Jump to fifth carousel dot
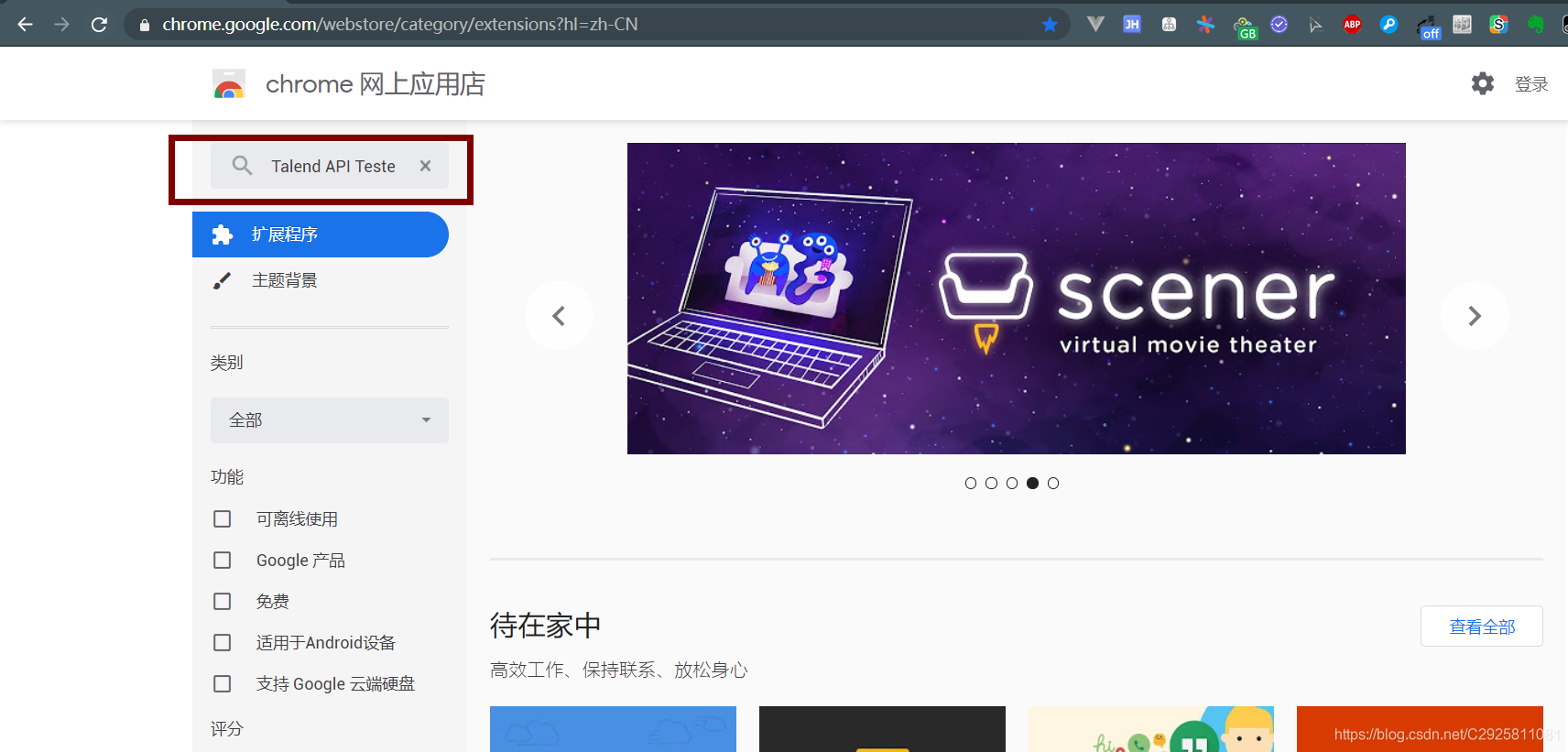This screenshot has width=1568, height=752. (x=1053, y=484)
